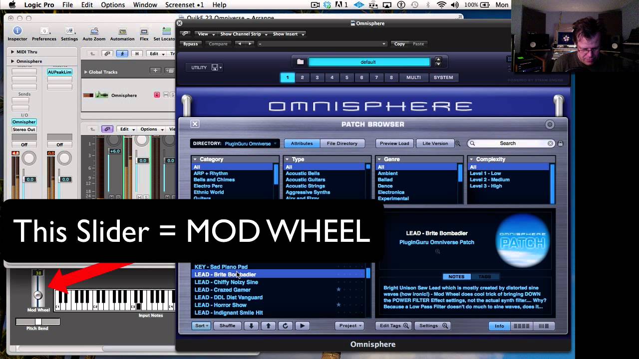Select the Acoustic Bells type
This screenshot has height=359, width=639.
303,174
